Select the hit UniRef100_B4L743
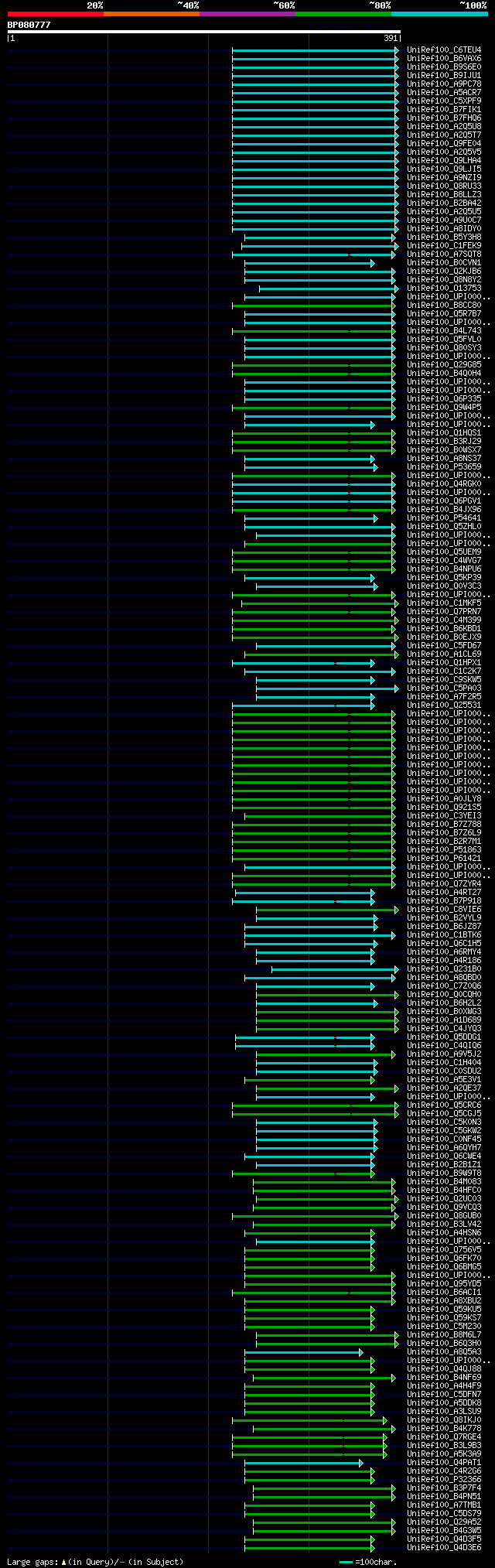 (444, 331)
